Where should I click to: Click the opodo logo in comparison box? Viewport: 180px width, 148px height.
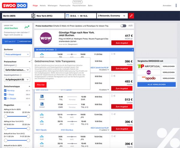tap(149, 78)
